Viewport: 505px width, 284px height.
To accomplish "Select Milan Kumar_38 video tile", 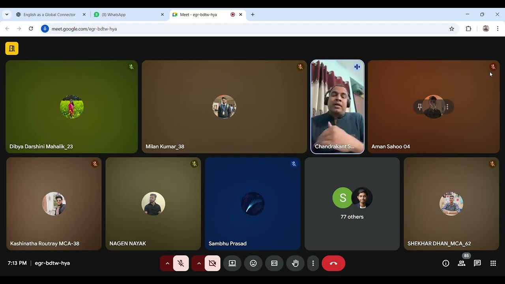I will [224, 106].
